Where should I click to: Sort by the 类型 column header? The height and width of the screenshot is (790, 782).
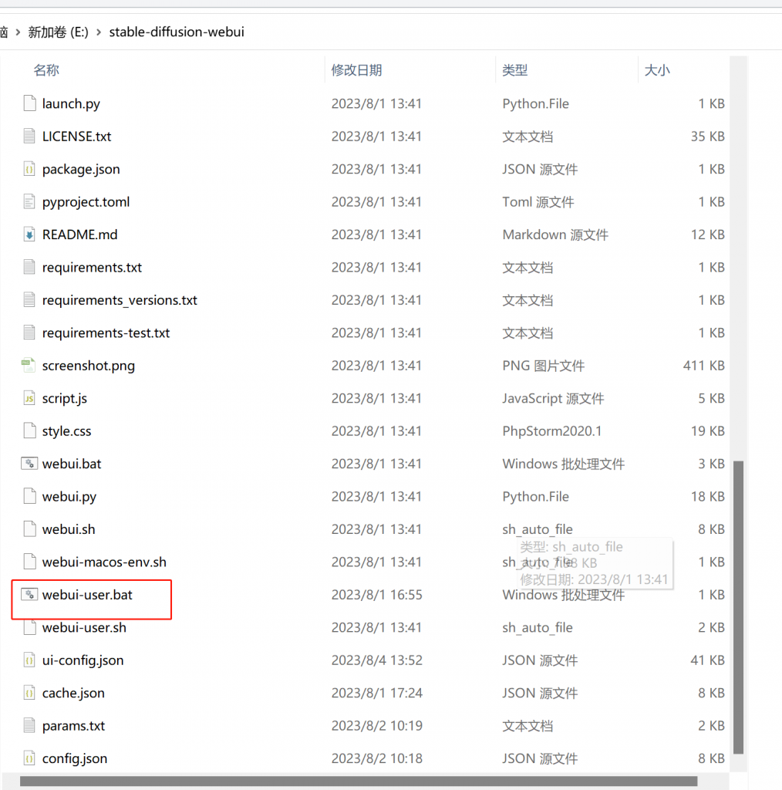514,70
